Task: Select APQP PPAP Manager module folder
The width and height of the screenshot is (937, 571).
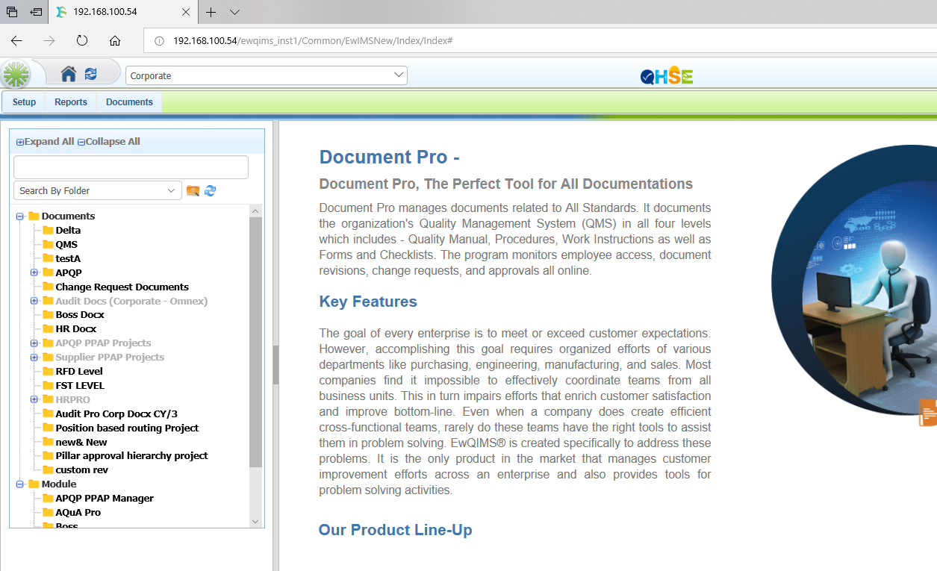Action: [105, 498]
